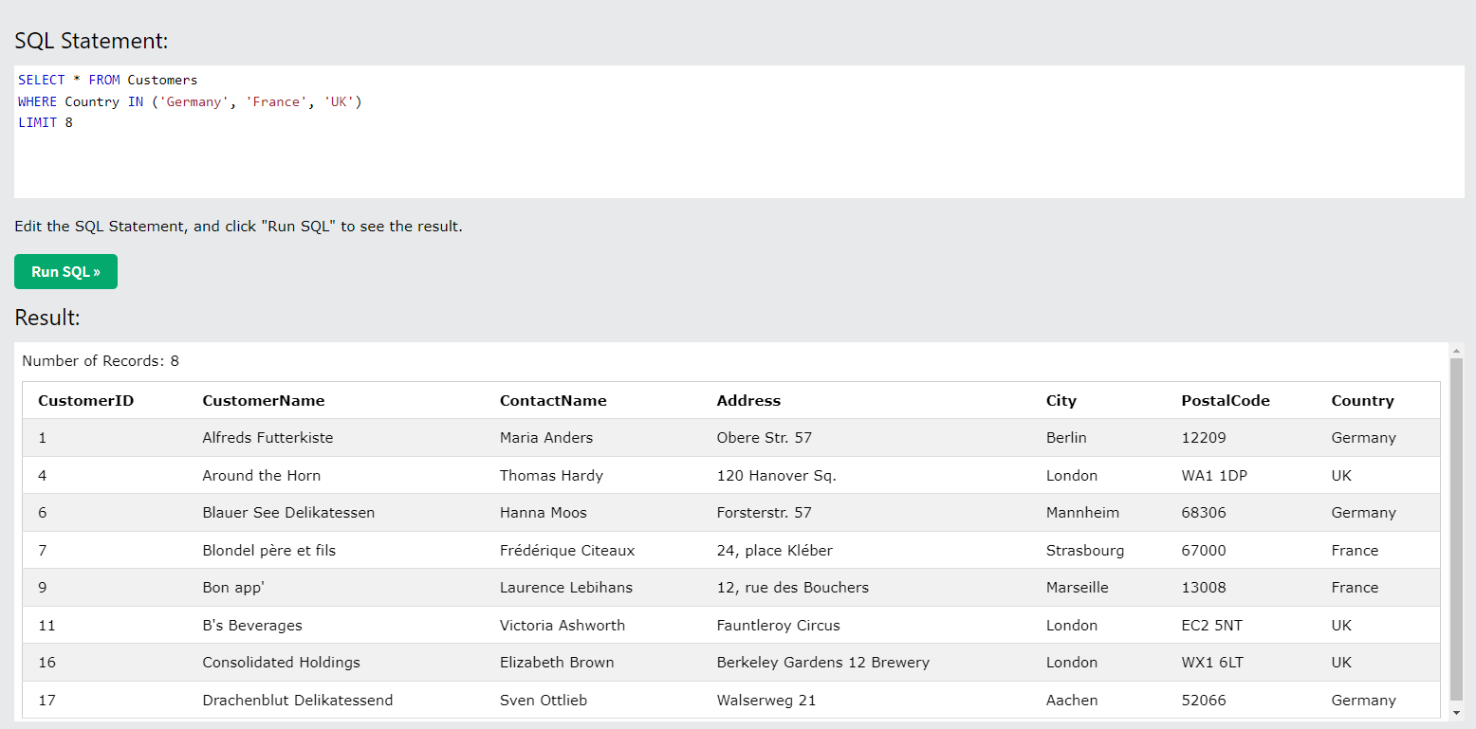This screenshot has width=1476, height=729.
Task: Click postal code 13008
Action: click(1204, 588)
